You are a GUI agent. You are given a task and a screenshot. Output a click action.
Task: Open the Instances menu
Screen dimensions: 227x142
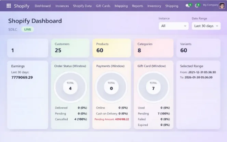(62, 6)
